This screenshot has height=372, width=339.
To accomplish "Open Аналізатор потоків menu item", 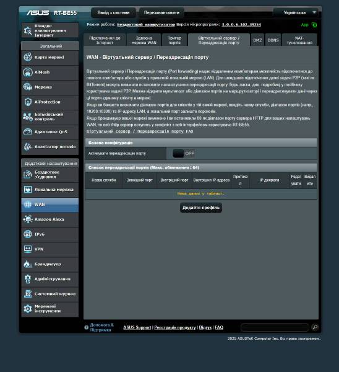I will pos(50,147).
